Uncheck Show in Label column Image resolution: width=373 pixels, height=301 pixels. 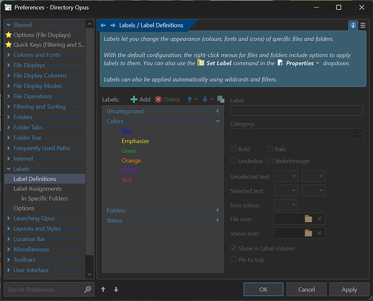coord(233,248)
